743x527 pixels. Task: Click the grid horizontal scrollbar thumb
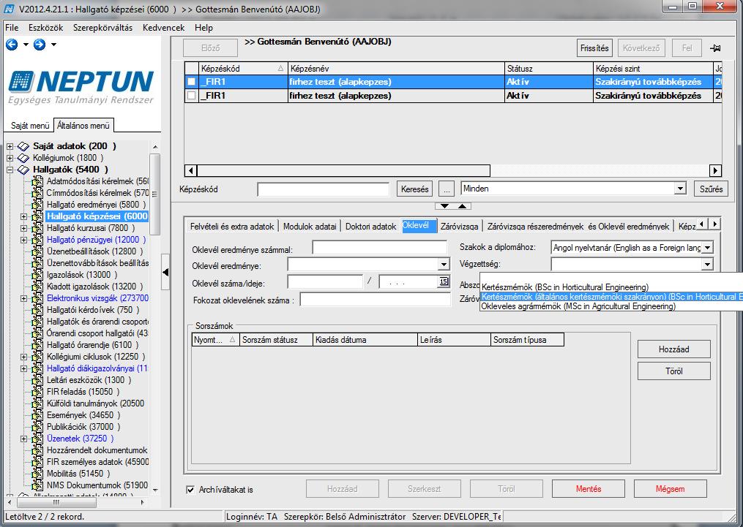pos(343,170)
